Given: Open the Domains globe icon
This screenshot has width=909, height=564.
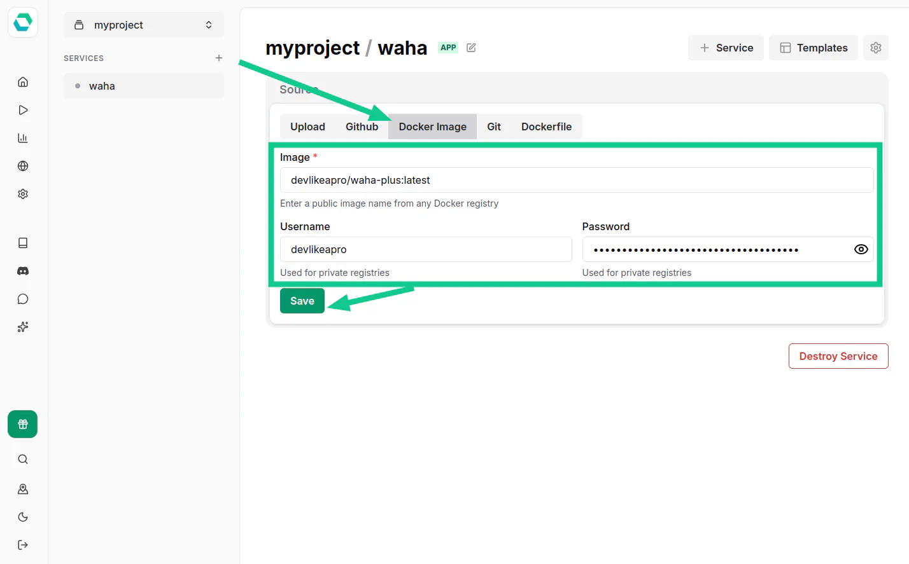Looking at the screenshot, I should click(x=22, y=165).
